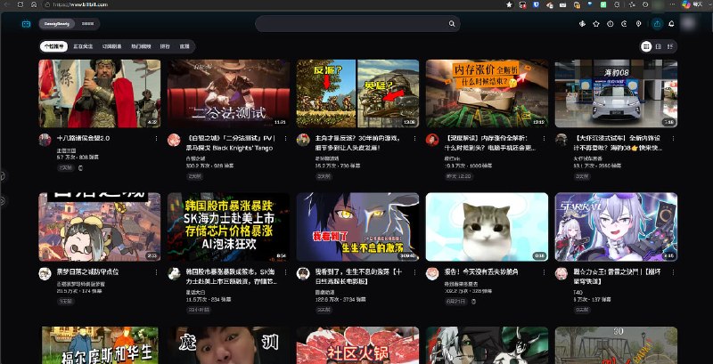Open more menu for 十几路诸侯会盟2.0
Viewport: 713px width, 364px height.
tap(157, 139)
